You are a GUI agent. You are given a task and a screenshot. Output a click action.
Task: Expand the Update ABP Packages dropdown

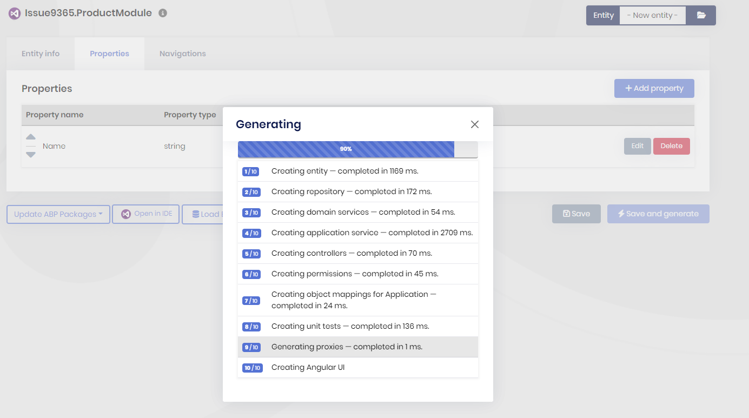[58, 214]
